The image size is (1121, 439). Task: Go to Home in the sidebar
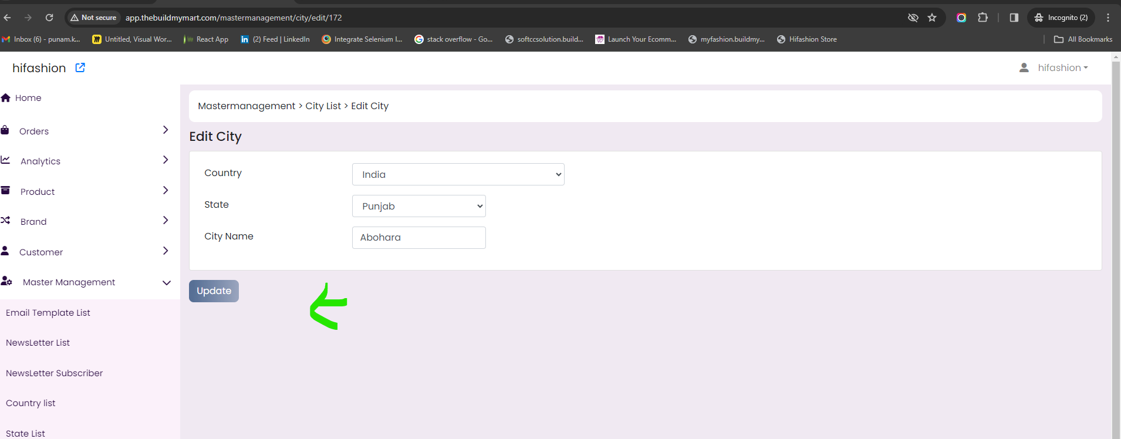(x=28, y=98)
